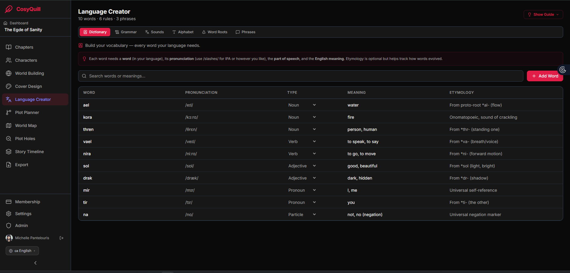The height and width of the screenshot is (273, 570).
Task: Click the Export file icon
Action: pyautogui.click(x=9, y=165)
